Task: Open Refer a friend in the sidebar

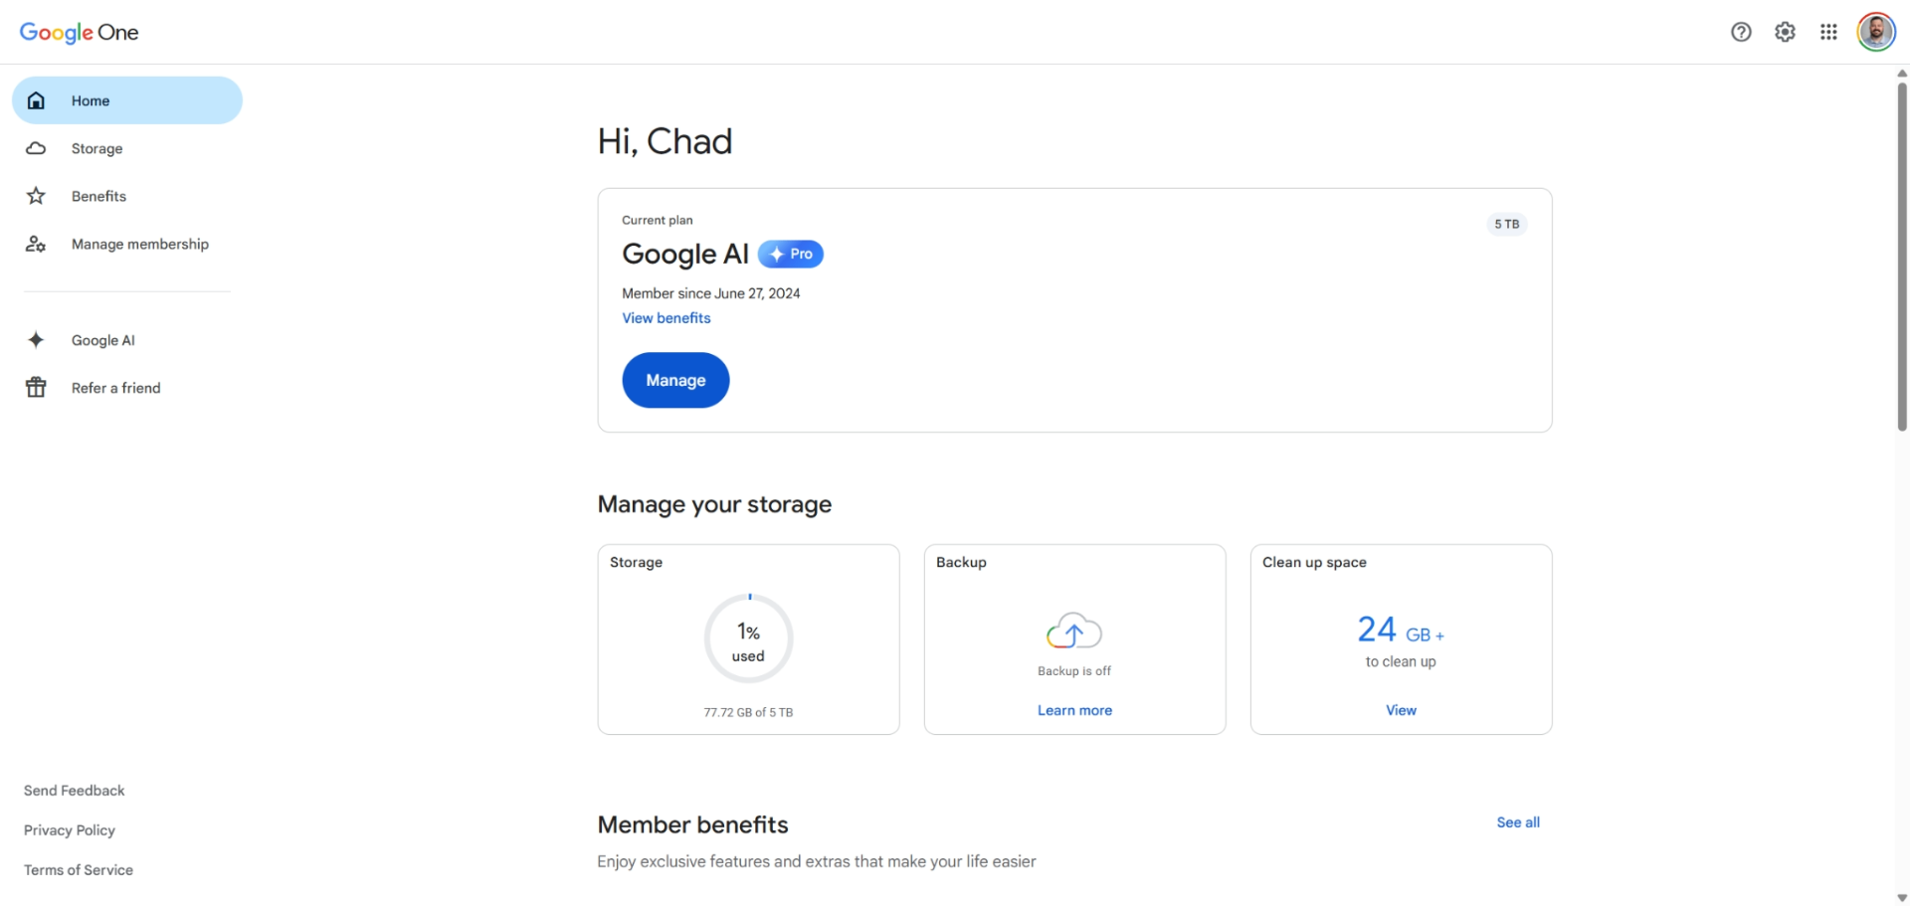Action: [x=127, y=388]
